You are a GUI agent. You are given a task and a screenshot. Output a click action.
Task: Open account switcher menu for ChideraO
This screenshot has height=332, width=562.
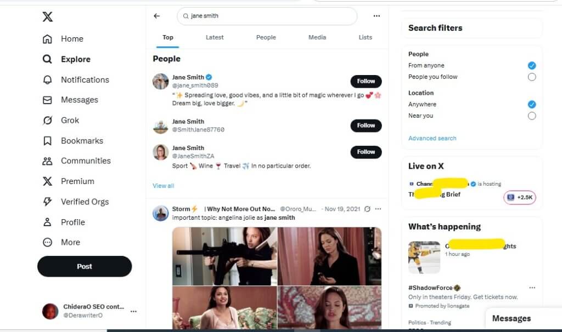133,311
